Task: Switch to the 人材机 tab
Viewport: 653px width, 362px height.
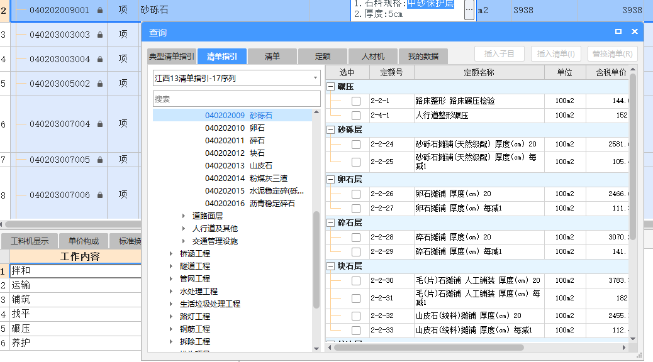Action: [x=372, y=55]
